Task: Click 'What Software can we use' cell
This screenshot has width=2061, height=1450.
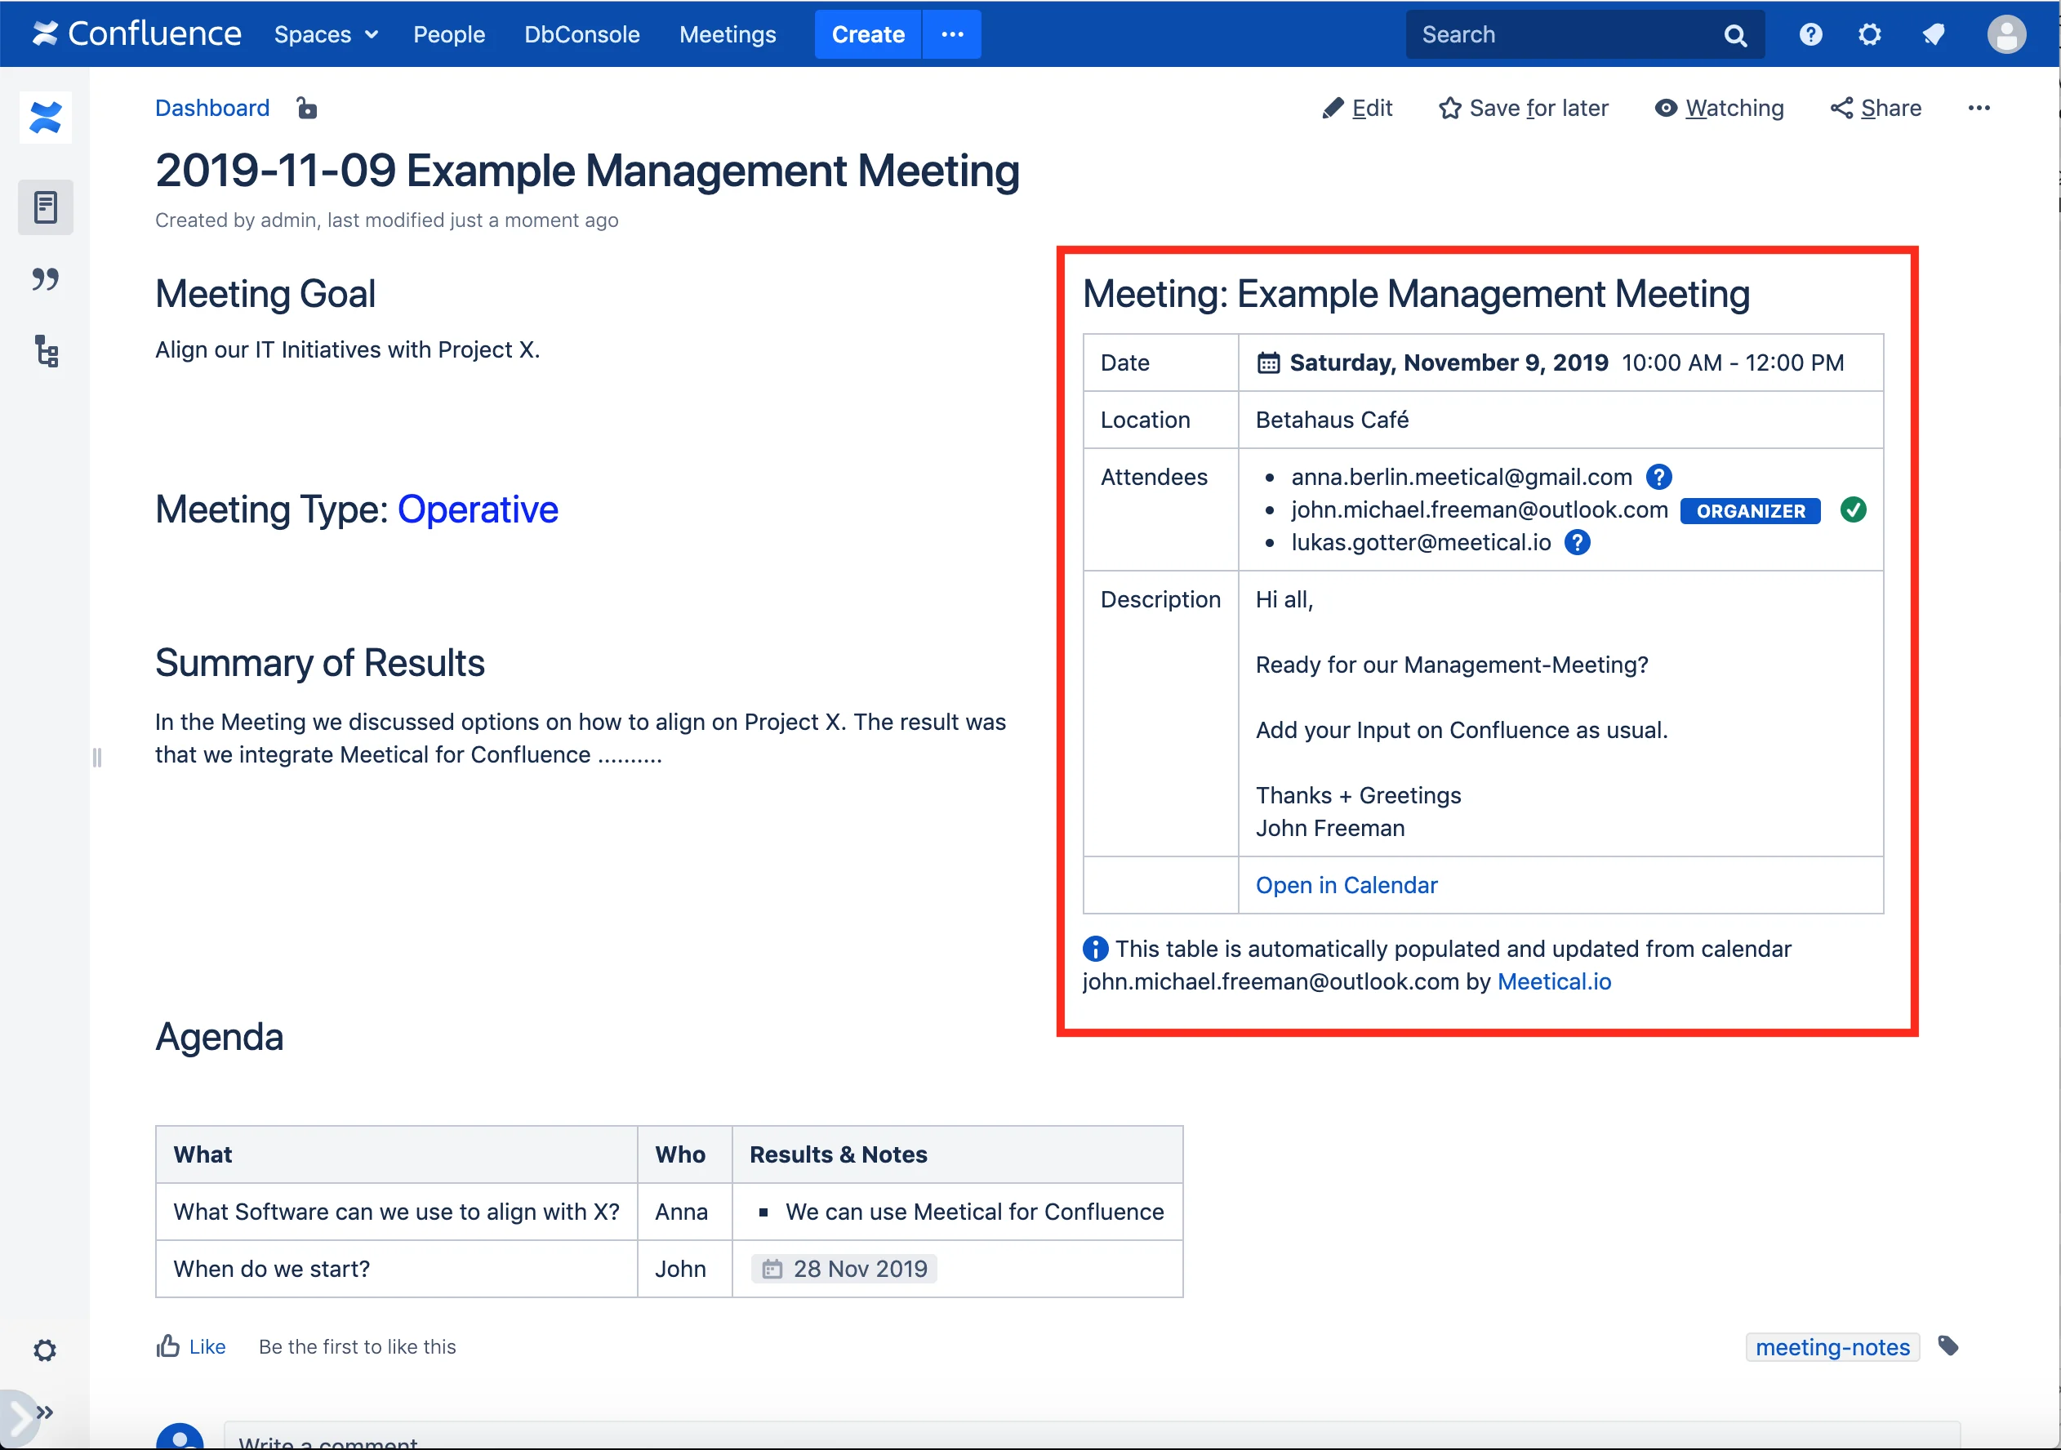Action: [397, 1212]
